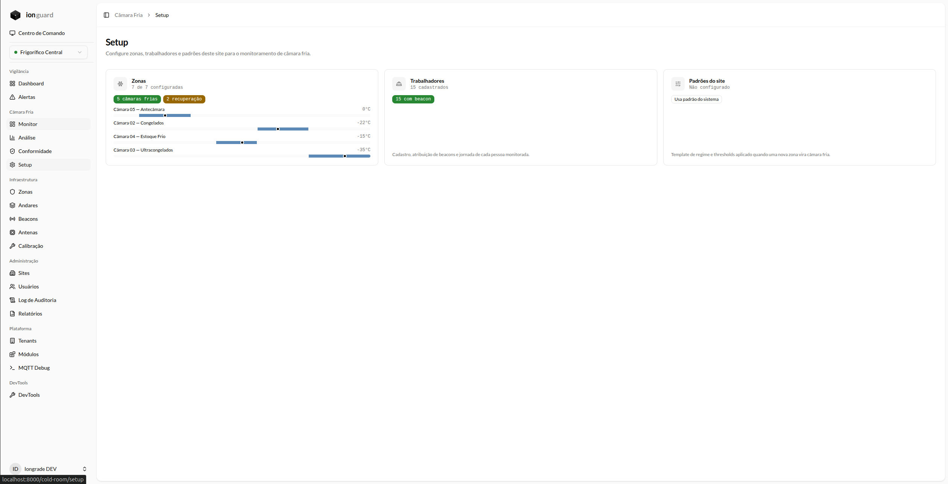Click the Andares layers icon
Viewport: 948px width, 484px height.
point(12,205)
